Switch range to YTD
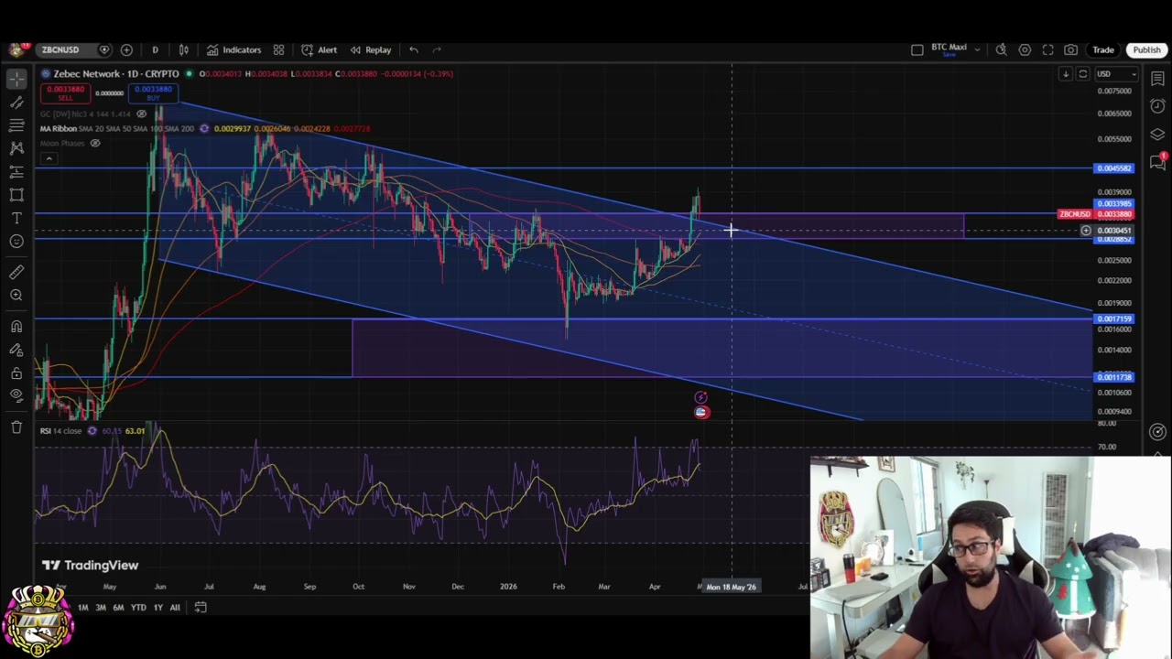 (x=138, y=607)
